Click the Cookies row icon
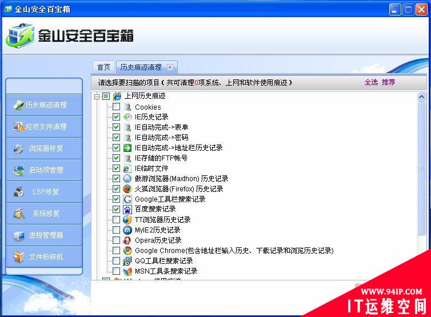 click(x=127, y=107)
